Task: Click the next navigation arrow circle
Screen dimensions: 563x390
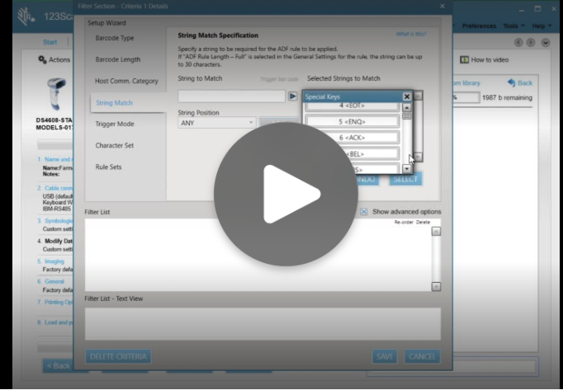Action: 531,42
